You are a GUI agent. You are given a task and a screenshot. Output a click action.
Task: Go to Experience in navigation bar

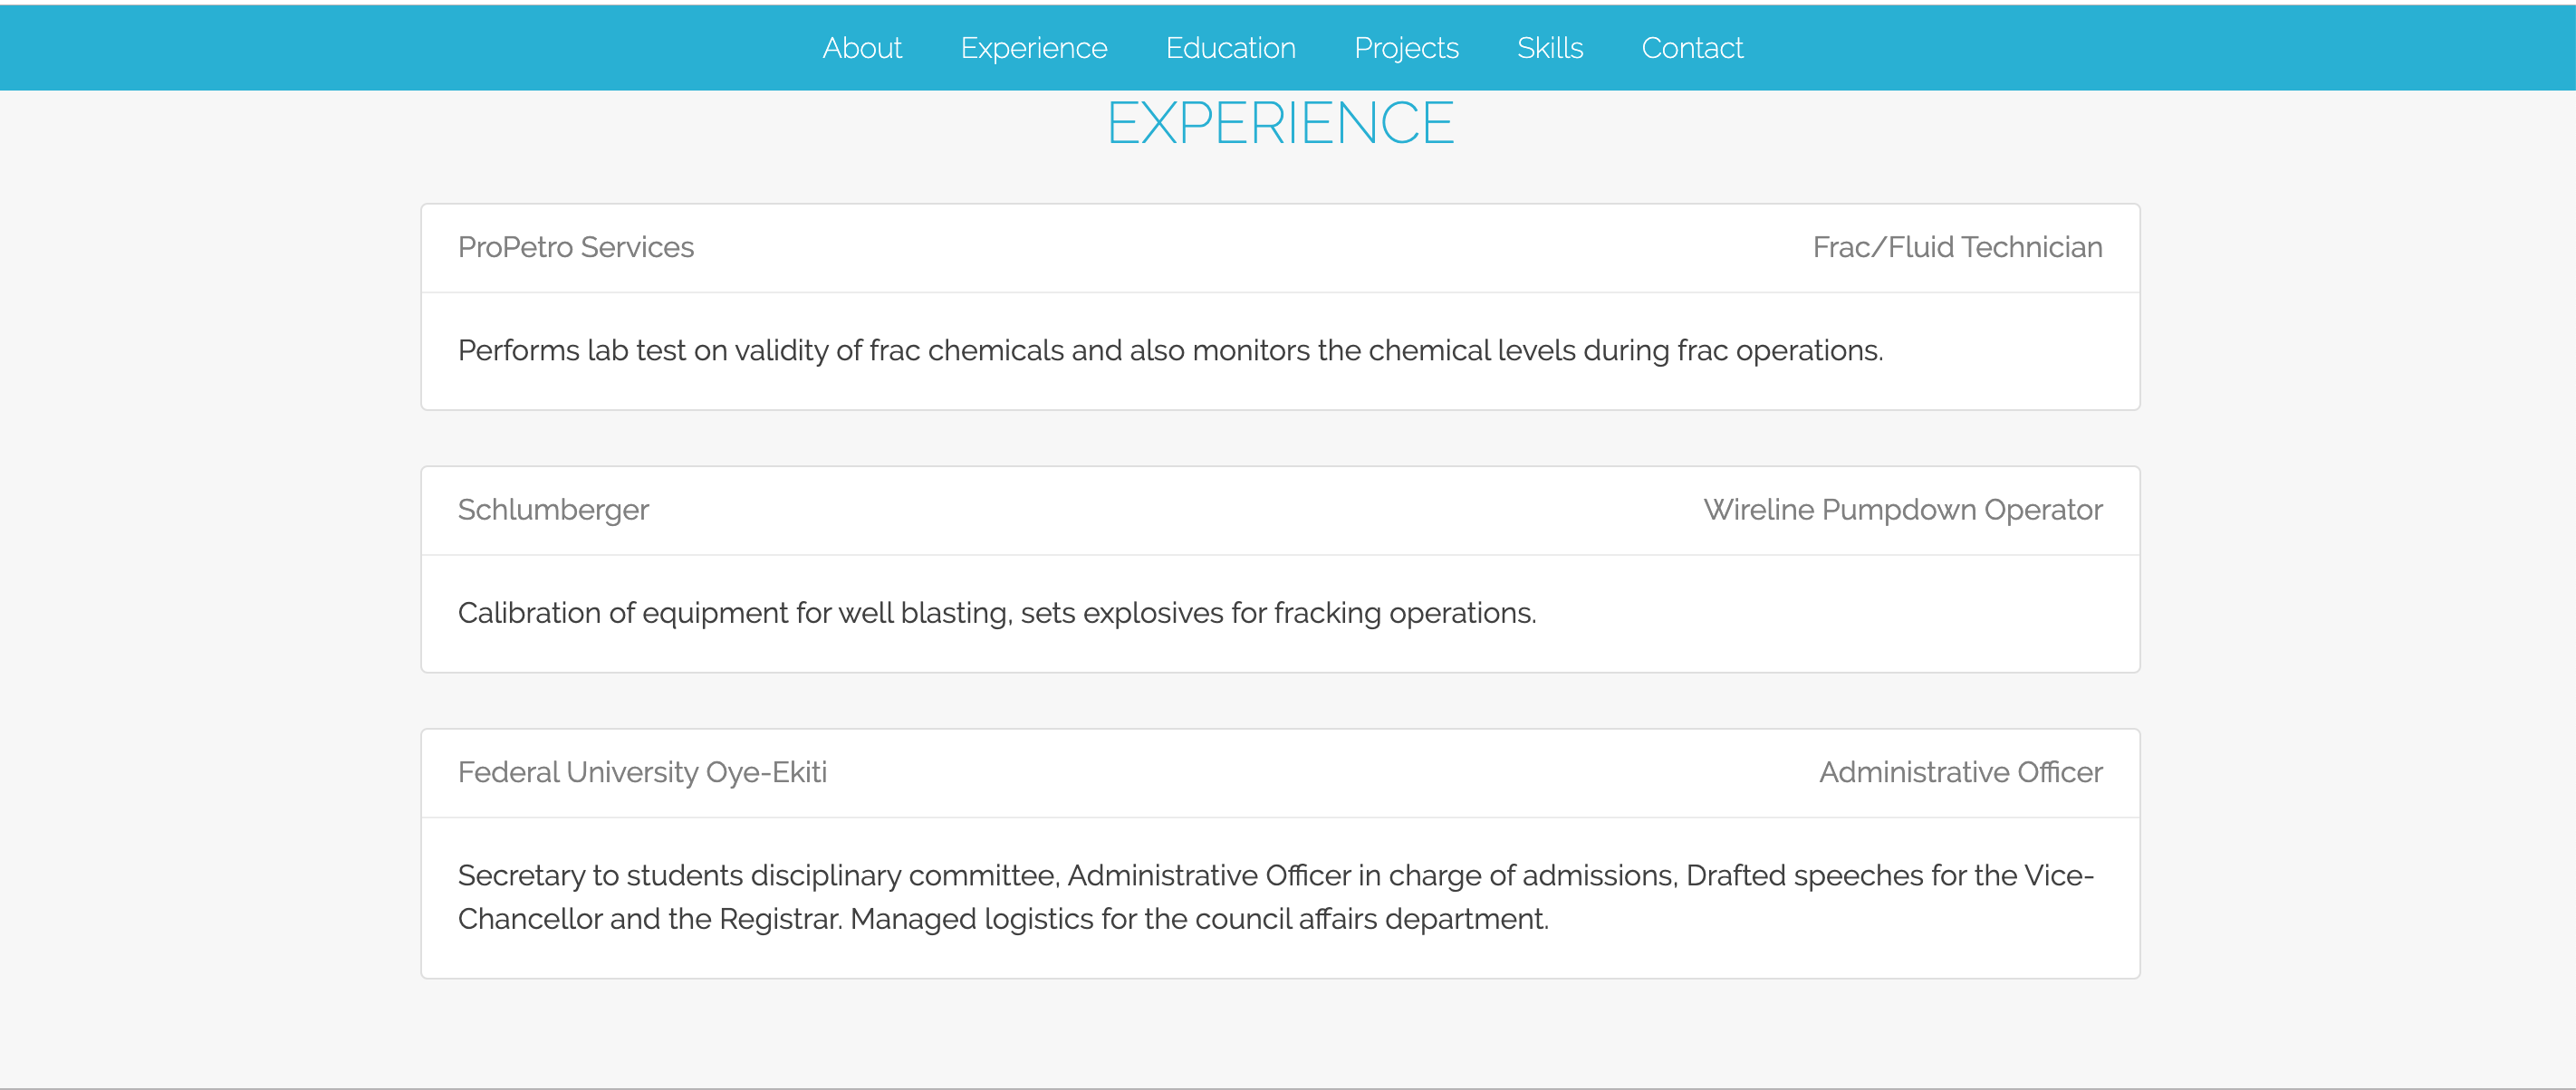1033,48
